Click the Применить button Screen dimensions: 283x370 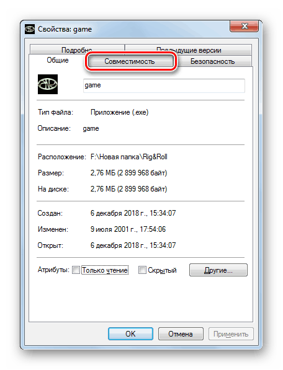pos(231,333)
